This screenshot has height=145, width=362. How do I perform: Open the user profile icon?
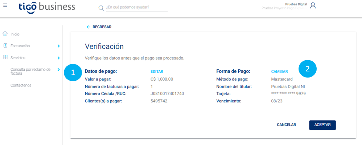(x=313, y=5)
